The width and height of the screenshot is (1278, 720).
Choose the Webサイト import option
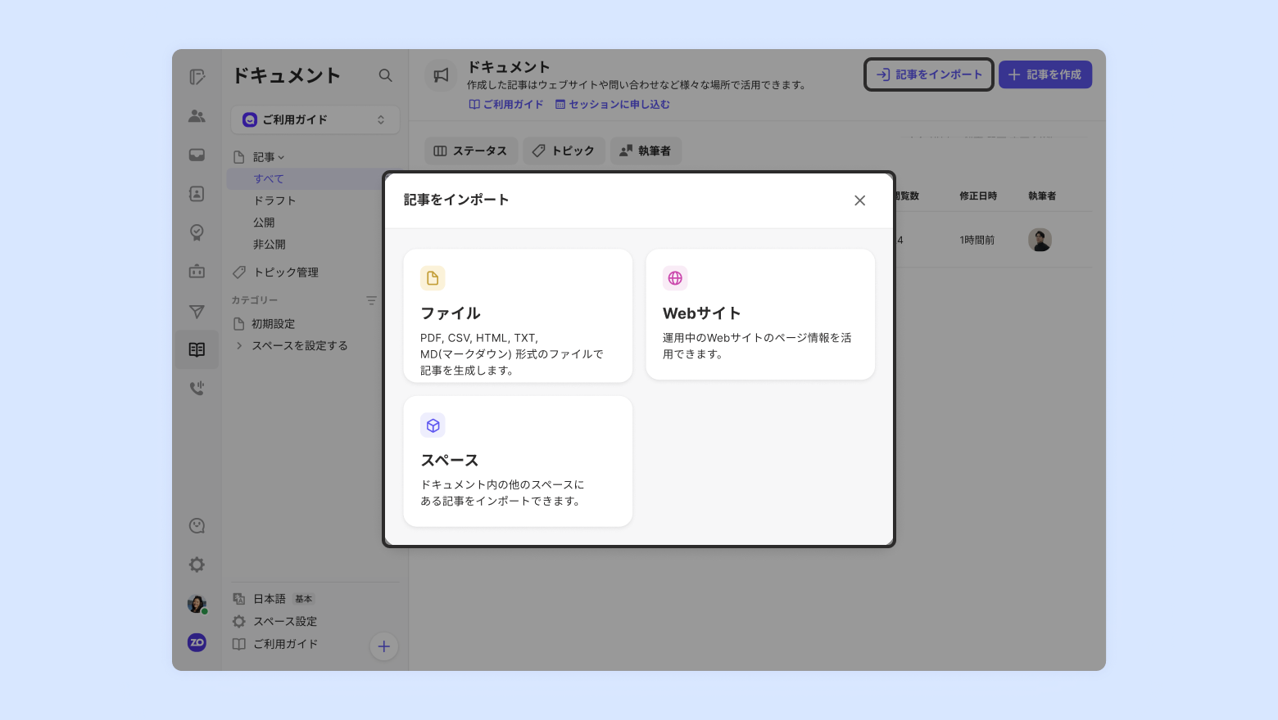(760, 314)
